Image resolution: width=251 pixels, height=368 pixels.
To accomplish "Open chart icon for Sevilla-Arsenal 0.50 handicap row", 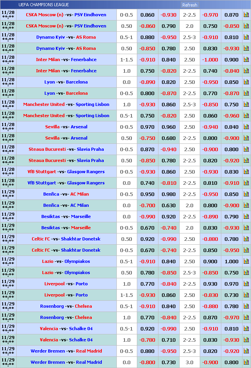I will (x=246, y=138).
